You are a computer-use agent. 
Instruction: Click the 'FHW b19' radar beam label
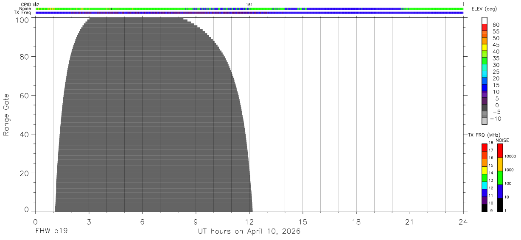click(x=51, y=232)
